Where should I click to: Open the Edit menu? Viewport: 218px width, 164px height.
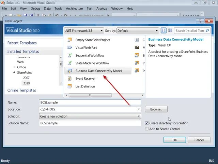tap(13, 9)
